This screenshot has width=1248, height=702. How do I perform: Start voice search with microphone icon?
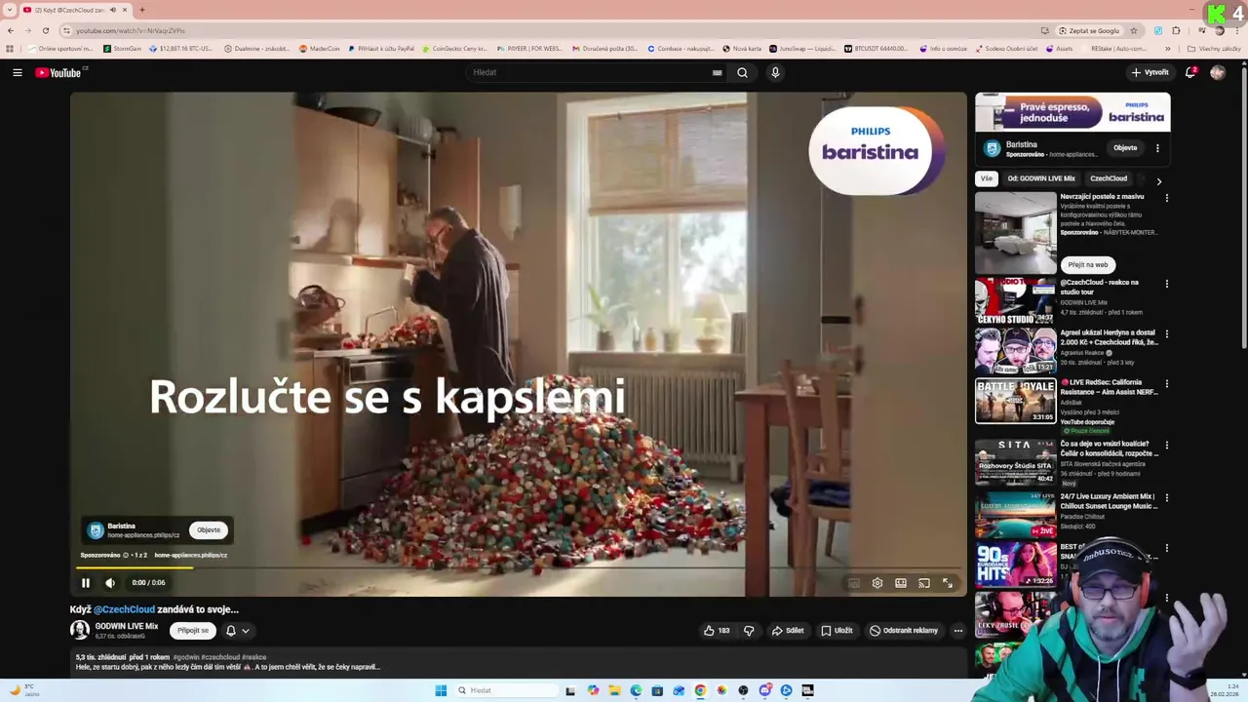[775, 72]
